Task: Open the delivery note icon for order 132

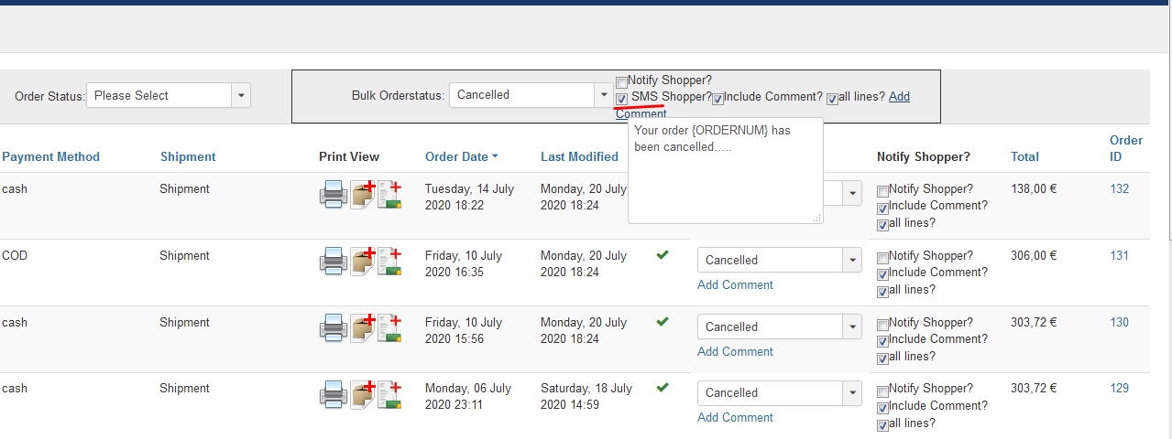Action: tap(363, 195)
